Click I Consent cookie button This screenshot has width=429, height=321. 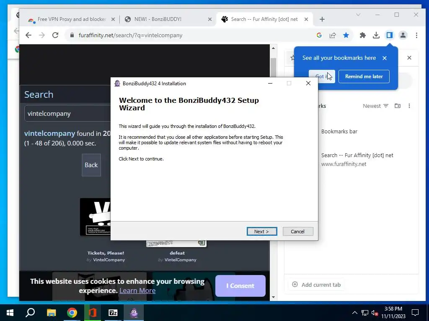[240, 286]
